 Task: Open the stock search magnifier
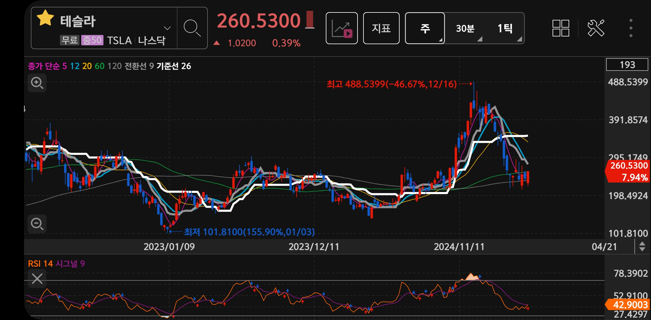click(x=192, y=28)
